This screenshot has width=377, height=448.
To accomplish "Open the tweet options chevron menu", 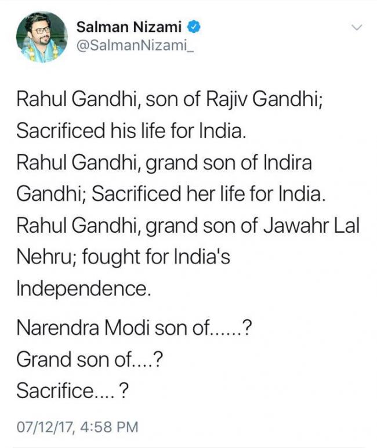I will coord(358,27).
